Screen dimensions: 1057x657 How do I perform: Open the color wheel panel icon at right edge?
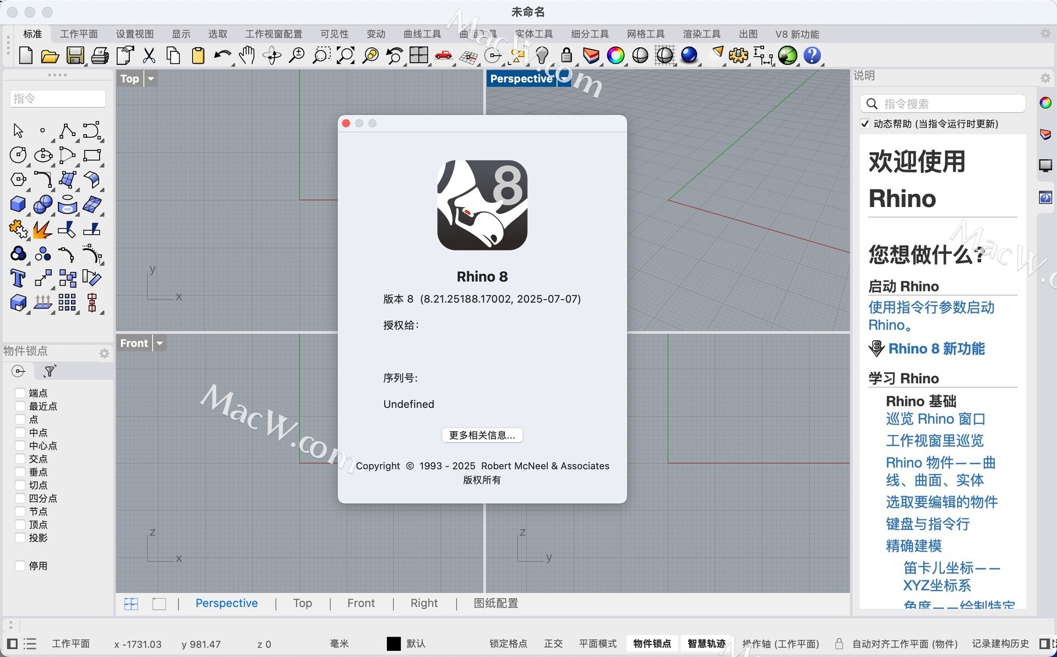click(x=1045, y=103)
